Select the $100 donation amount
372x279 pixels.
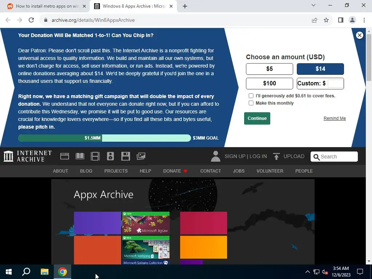(270, 84)
